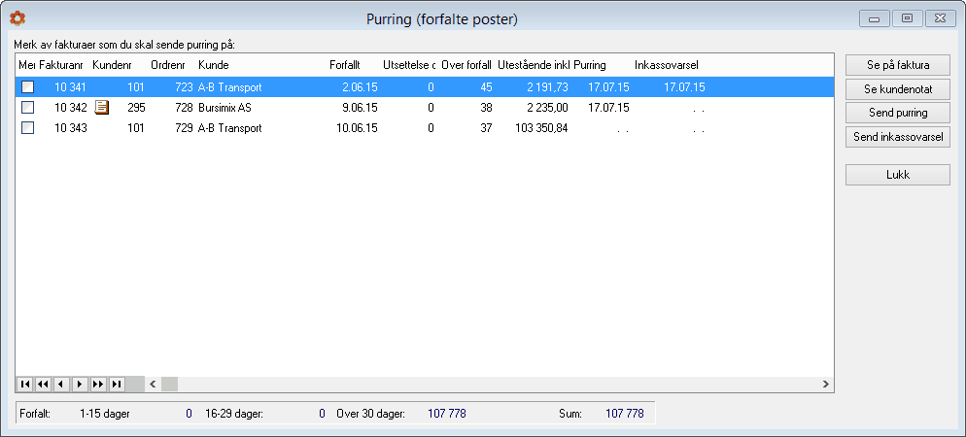Click the Purring column header
Viewport: 966px width, 437px height.
pos(590,65)
